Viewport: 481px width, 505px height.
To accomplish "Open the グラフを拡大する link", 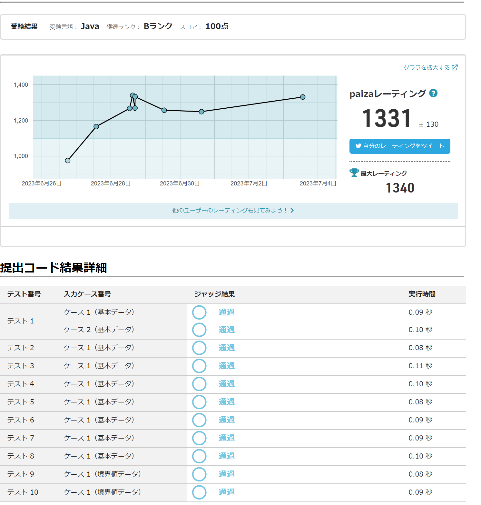I will pos(426,67).
